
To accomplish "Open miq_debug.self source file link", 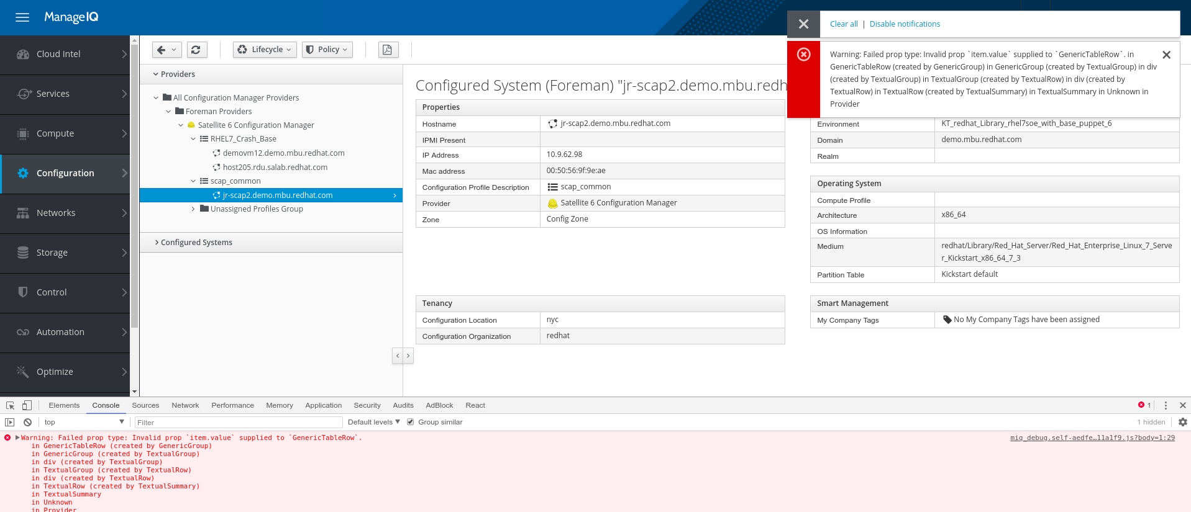I will [1092, 438].
